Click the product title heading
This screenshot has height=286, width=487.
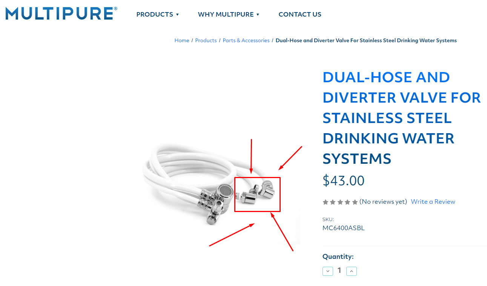coord(402,118)
